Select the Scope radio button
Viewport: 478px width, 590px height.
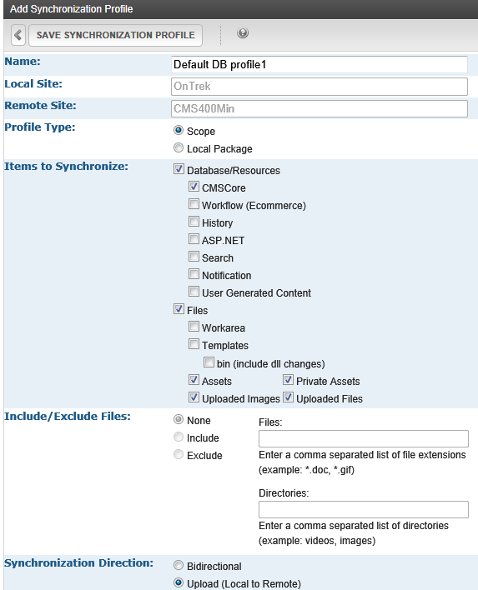179,131
